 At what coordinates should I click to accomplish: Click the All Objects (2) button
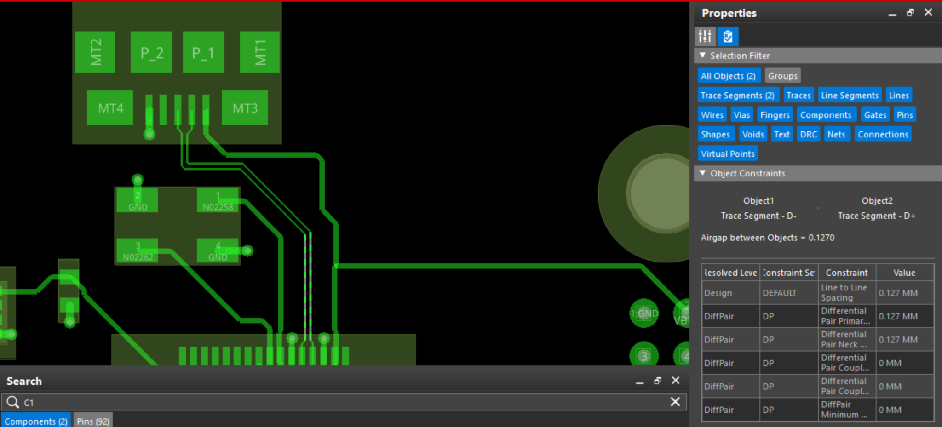click(x=729, y=75)
